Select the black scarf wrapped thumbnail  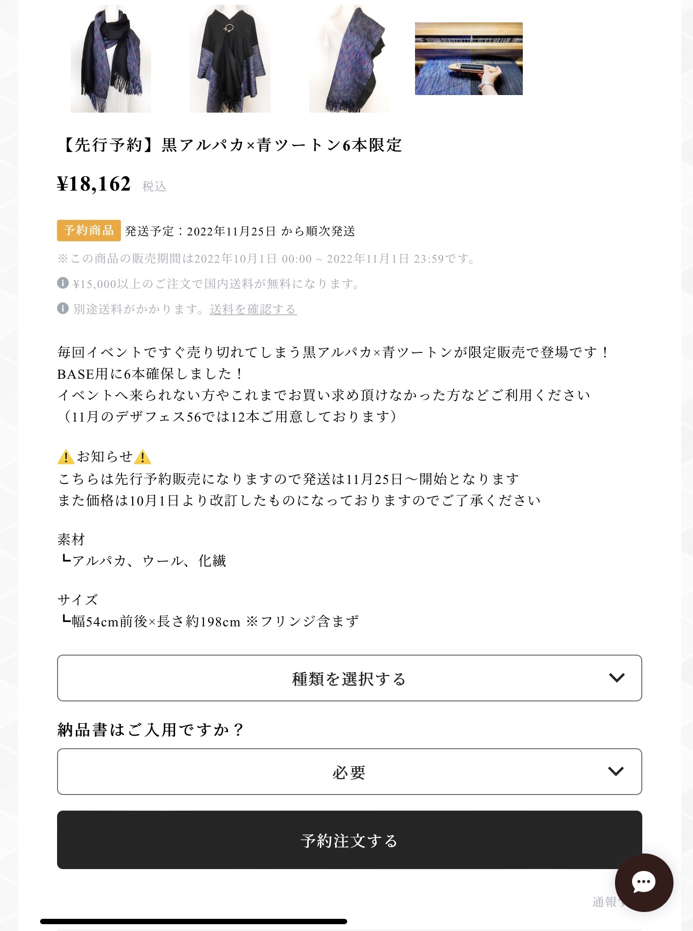111,58
